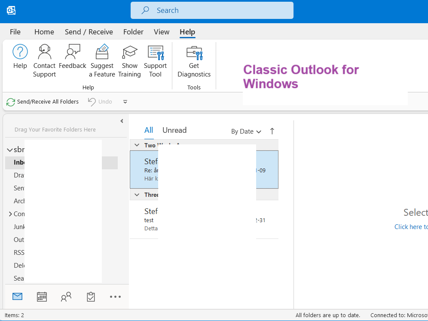Select the email with subject test
This screenshot has height=321, width=428.
click(204, 220)
